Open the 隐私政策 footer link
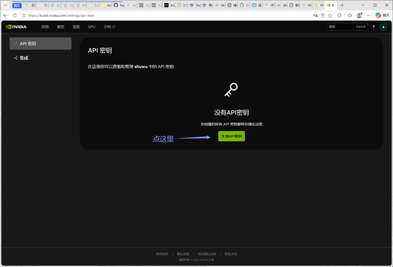This screenshot has height=267, width=393. (183, 254)
